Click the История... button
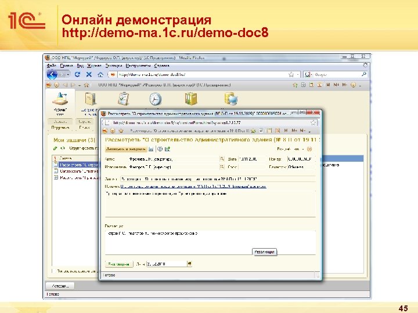This screenshot has height=313, width=418. (60, 286)
